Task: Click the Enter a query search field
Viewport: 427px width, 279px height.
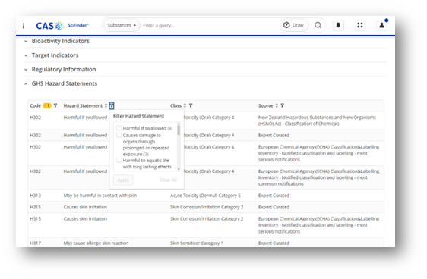Action: [x=210, y=25]
